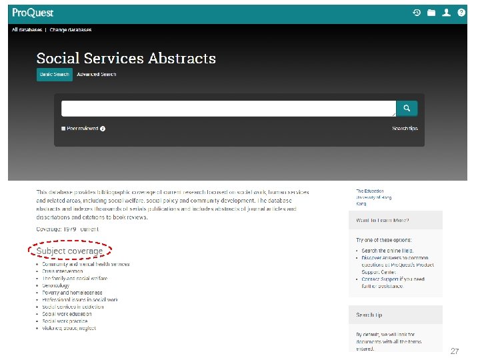The width and height of the screenshot is (480, 360).
Task: Enable the Peer reviewed checkbox
Action: coord(63,129)
